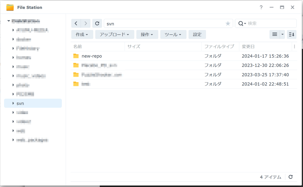Select the new-repo folder name
The height and width of the screenshot is (187, 303).
coord(92,56)
